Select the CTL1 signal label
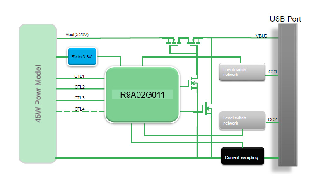The width and height of the screenshot is (318, 179). coord(79,76)
